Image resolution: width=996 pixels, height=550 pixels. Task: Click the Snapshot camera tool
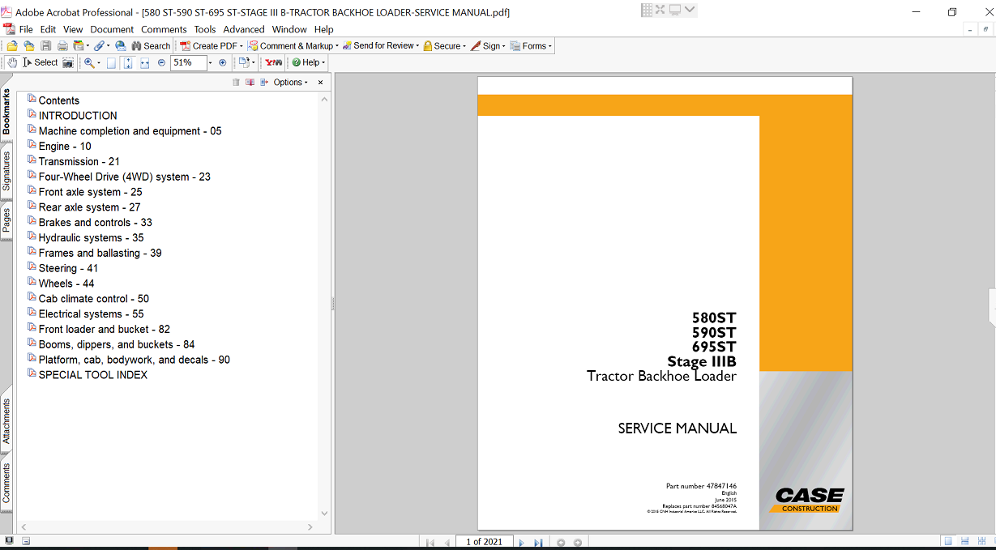pos(68,62)
